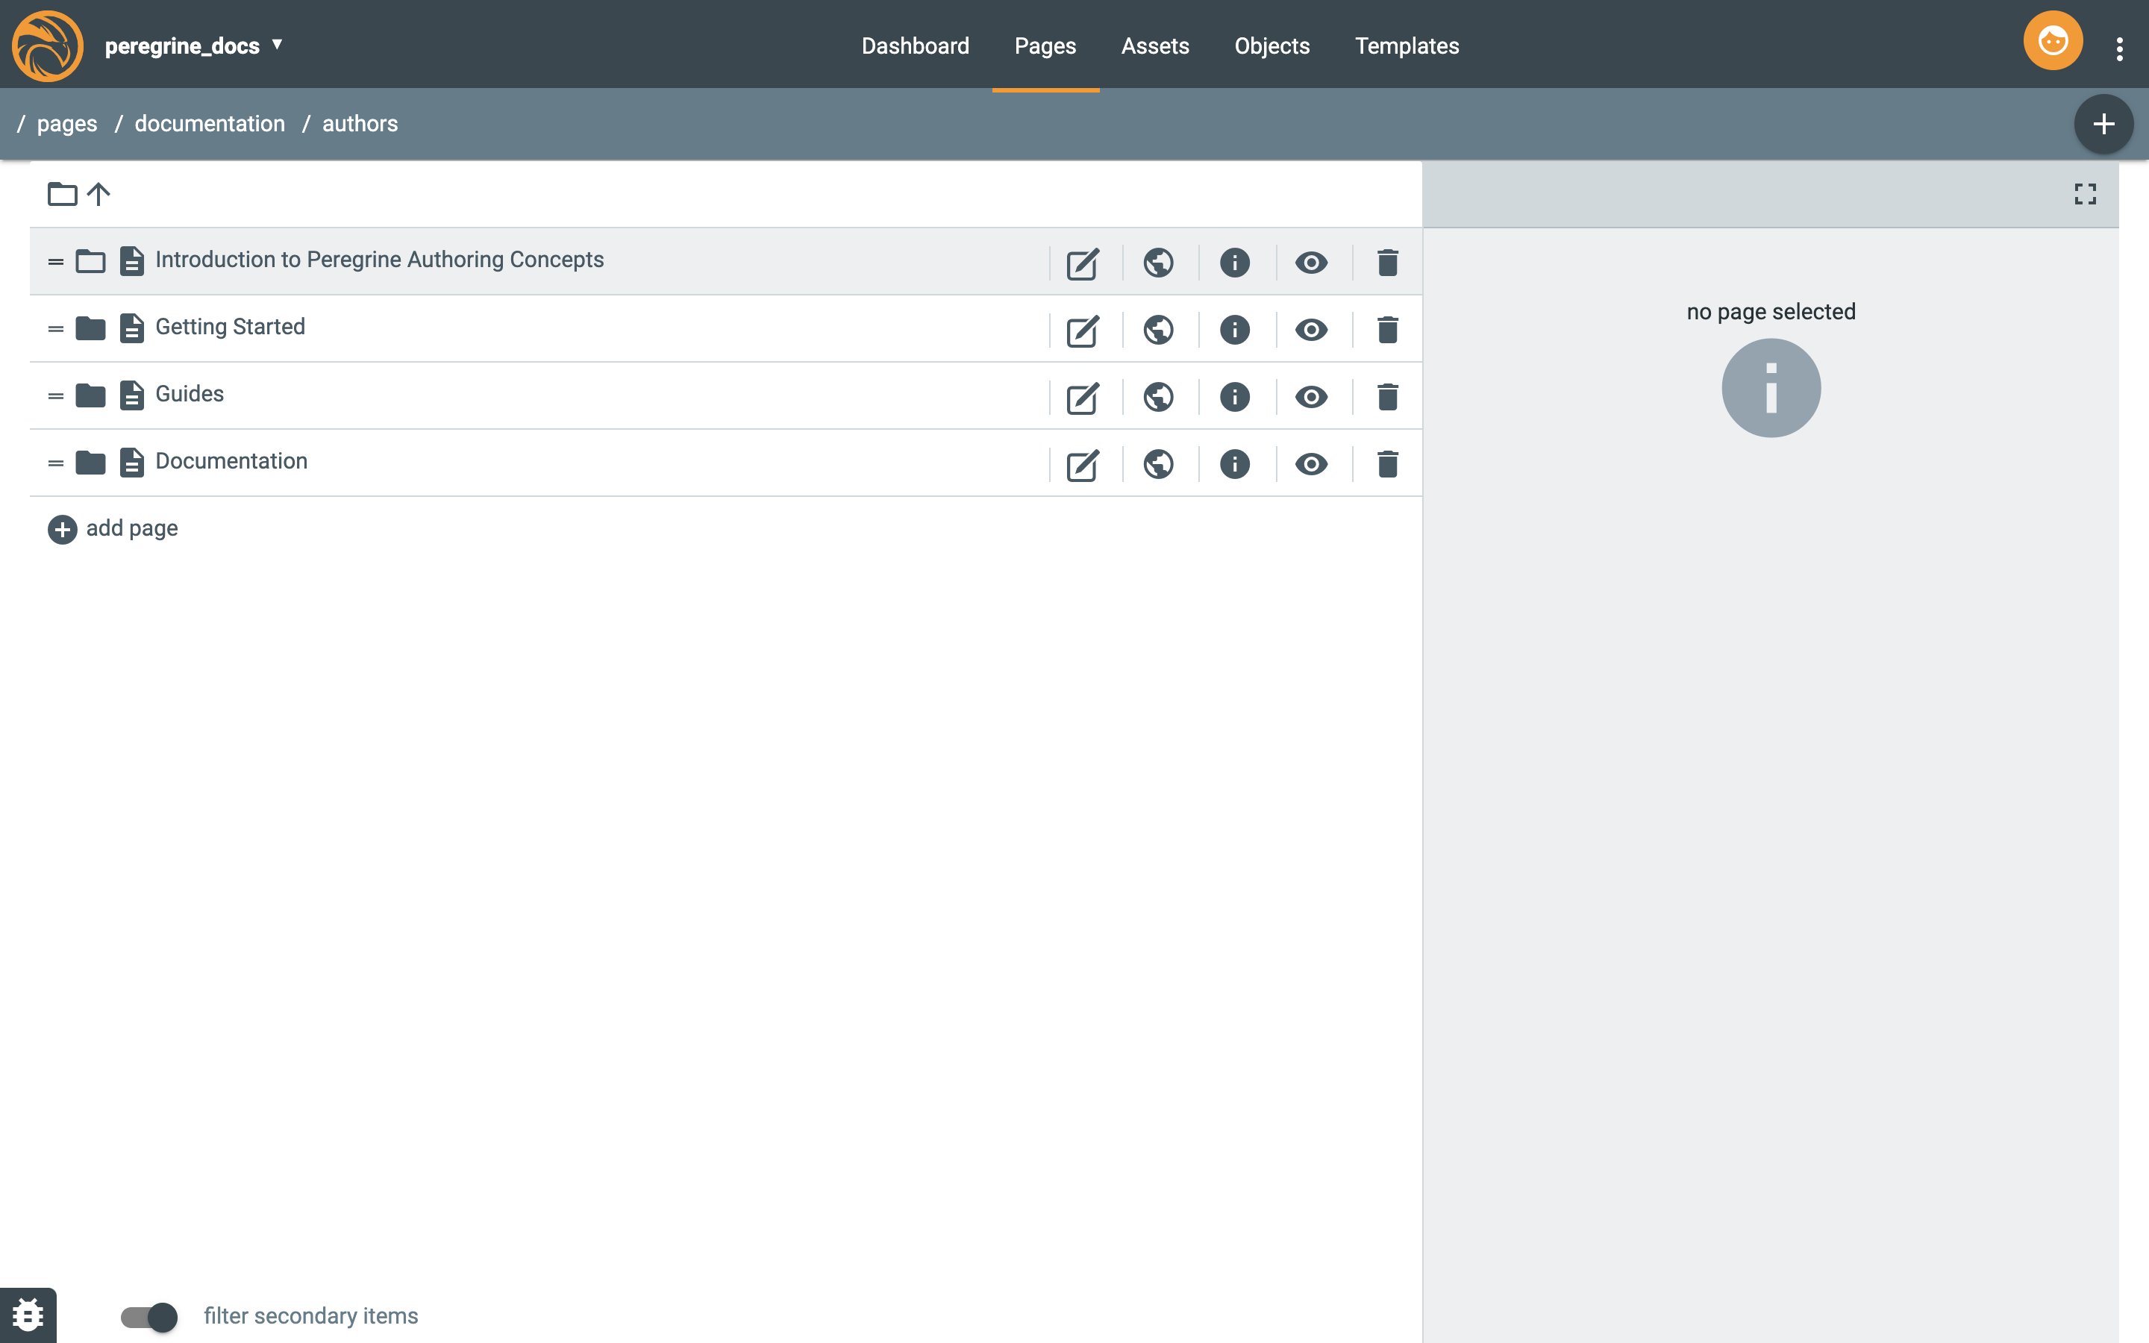Click edit icon for Getting Started page

click(x=1082, y=331)
